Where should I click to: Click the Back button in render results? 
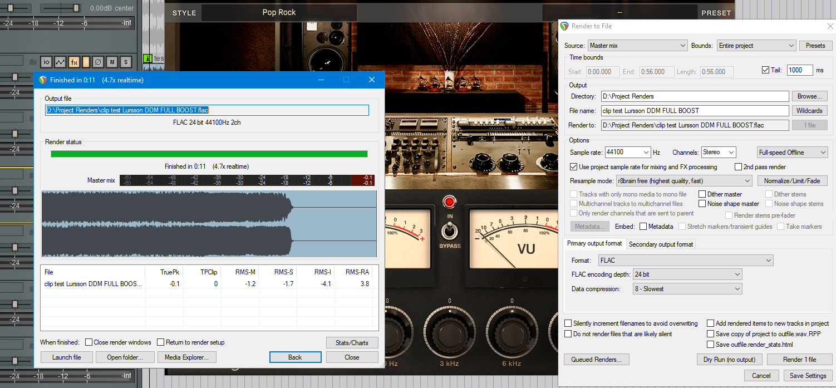click(295, 357)
